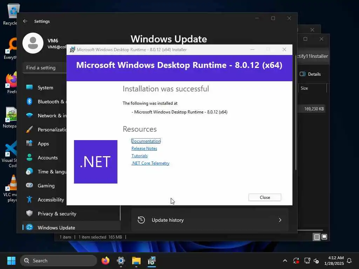
Task: Open Bluetooth settings category
Action: tap(45, 102)
